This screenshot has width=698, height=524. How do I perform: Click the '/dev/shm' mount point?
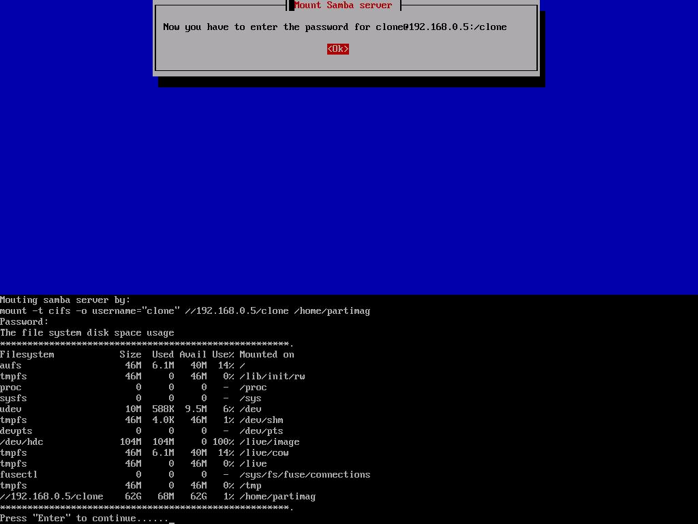(261, 420)
